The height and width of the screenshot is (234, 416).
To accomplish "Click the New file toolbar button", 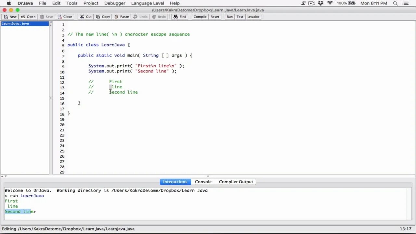I will click(x=10, y=17).
